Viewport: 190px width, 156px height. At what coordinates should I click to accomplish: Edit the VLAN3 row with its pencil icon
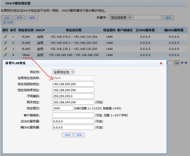coord(5,49)
